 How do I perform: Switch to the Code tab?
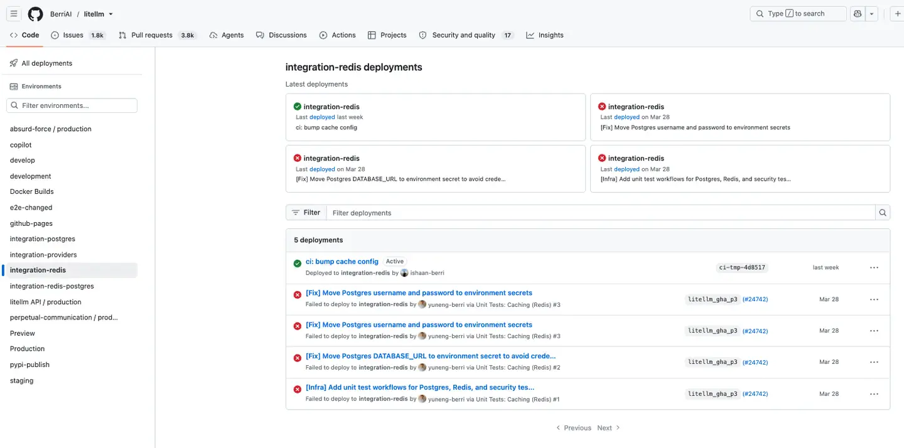[24, 35]
